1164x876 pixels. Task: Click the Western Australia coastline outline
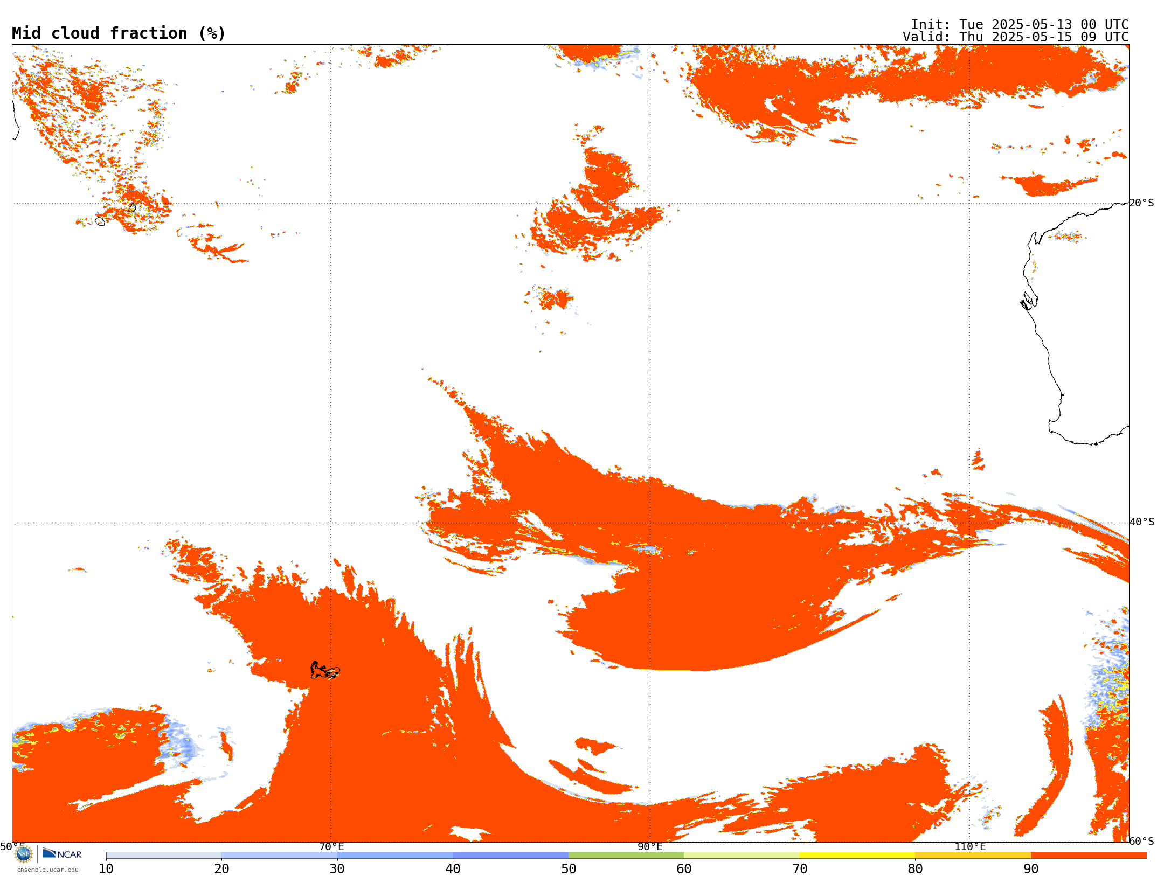click(1075, 323)
